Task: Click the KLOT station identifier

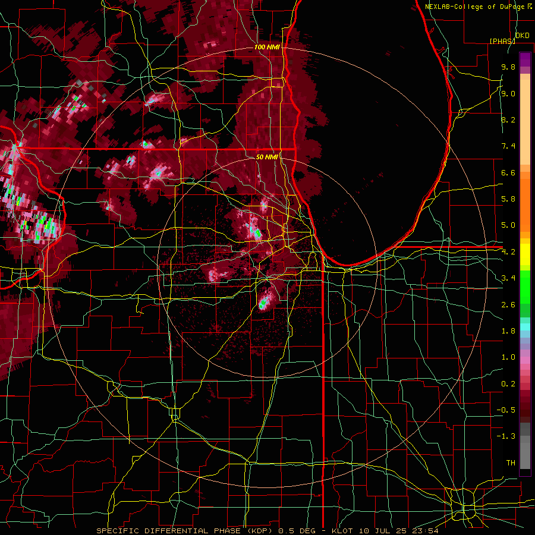Action: (342, 531)
